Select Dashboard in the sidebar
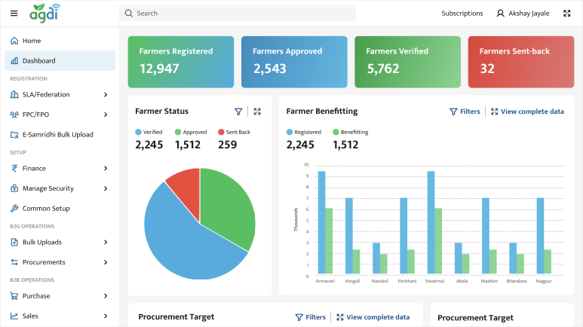Screen dimensions: 583x327 [x=38, y=60]
